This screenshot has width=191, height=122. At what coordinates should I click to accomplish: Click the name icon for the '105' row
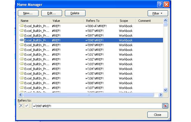point(22,74)
